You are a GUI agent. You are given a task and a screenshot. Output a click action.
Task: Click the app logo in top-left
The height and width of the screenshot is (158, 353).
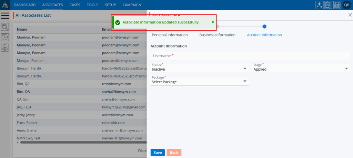coord(5,5)
